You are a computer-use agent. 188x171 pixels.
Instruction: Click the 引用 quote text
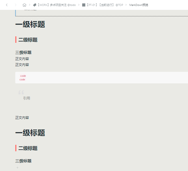[x=27, y=98]
